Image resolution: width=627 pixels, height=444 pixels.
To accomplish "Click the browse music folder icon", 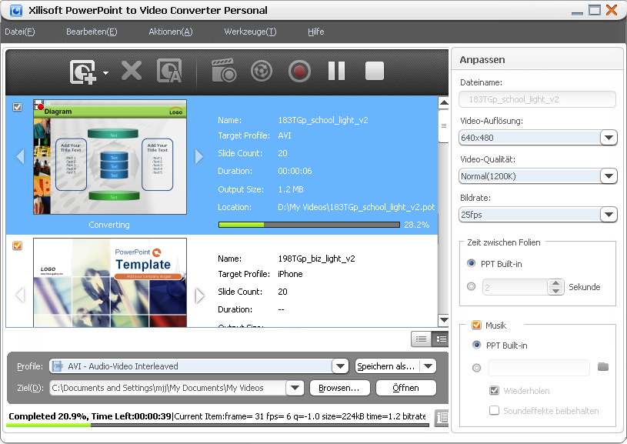I will coord(603,367).
